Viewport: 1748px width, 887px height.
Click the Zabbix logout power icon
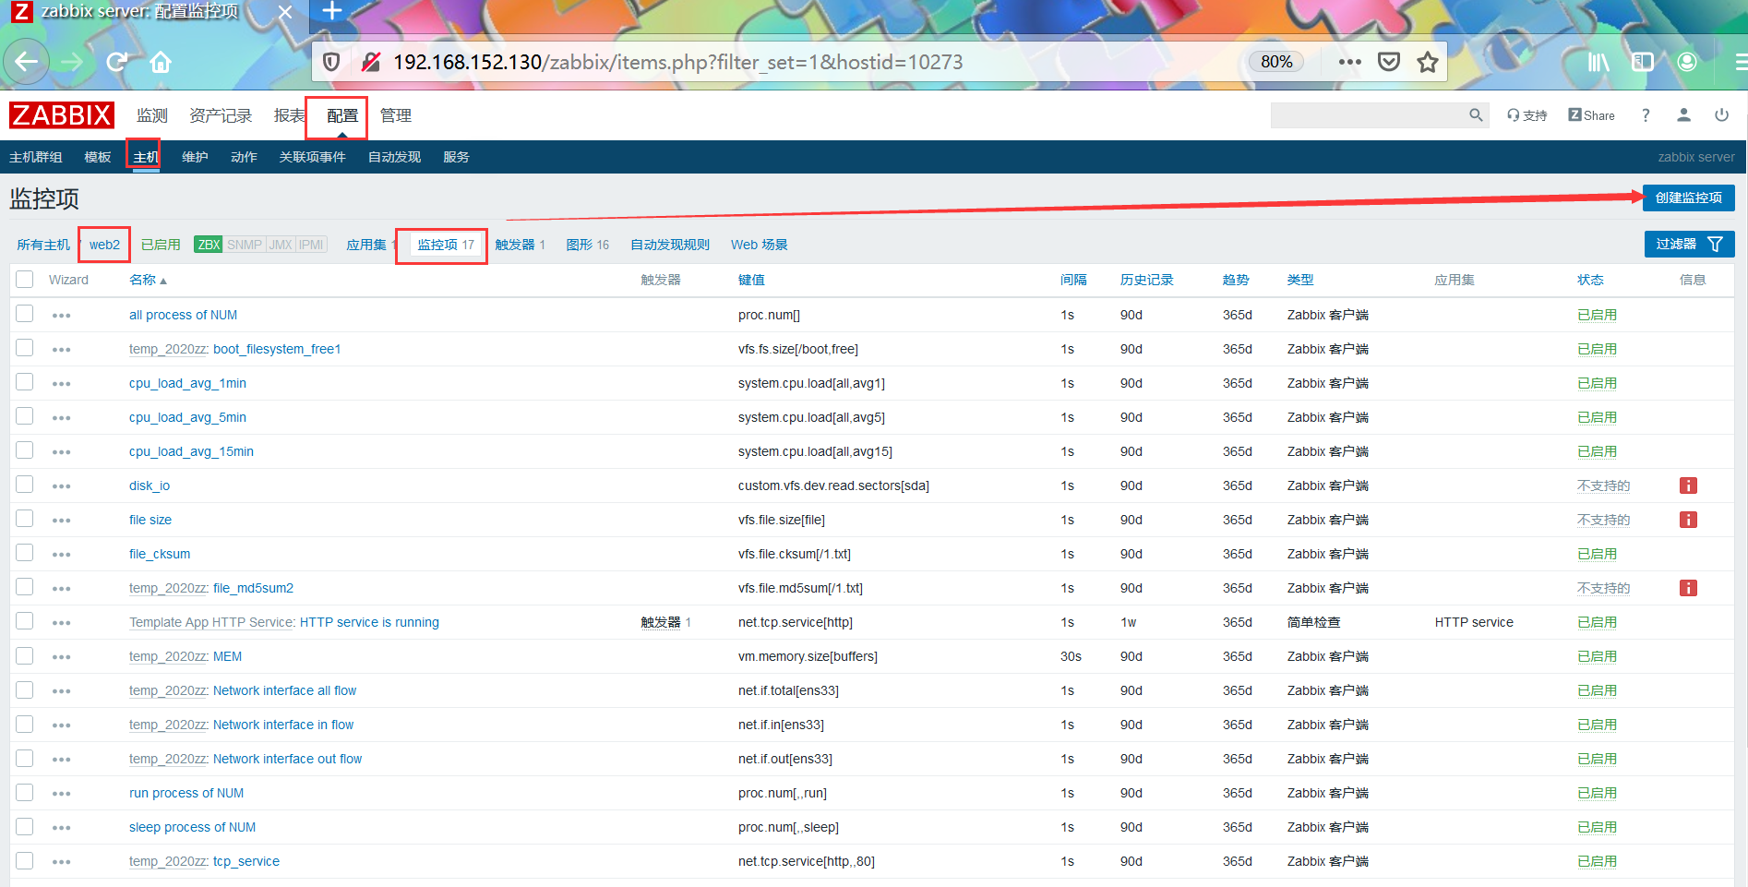coord(1721,115)
